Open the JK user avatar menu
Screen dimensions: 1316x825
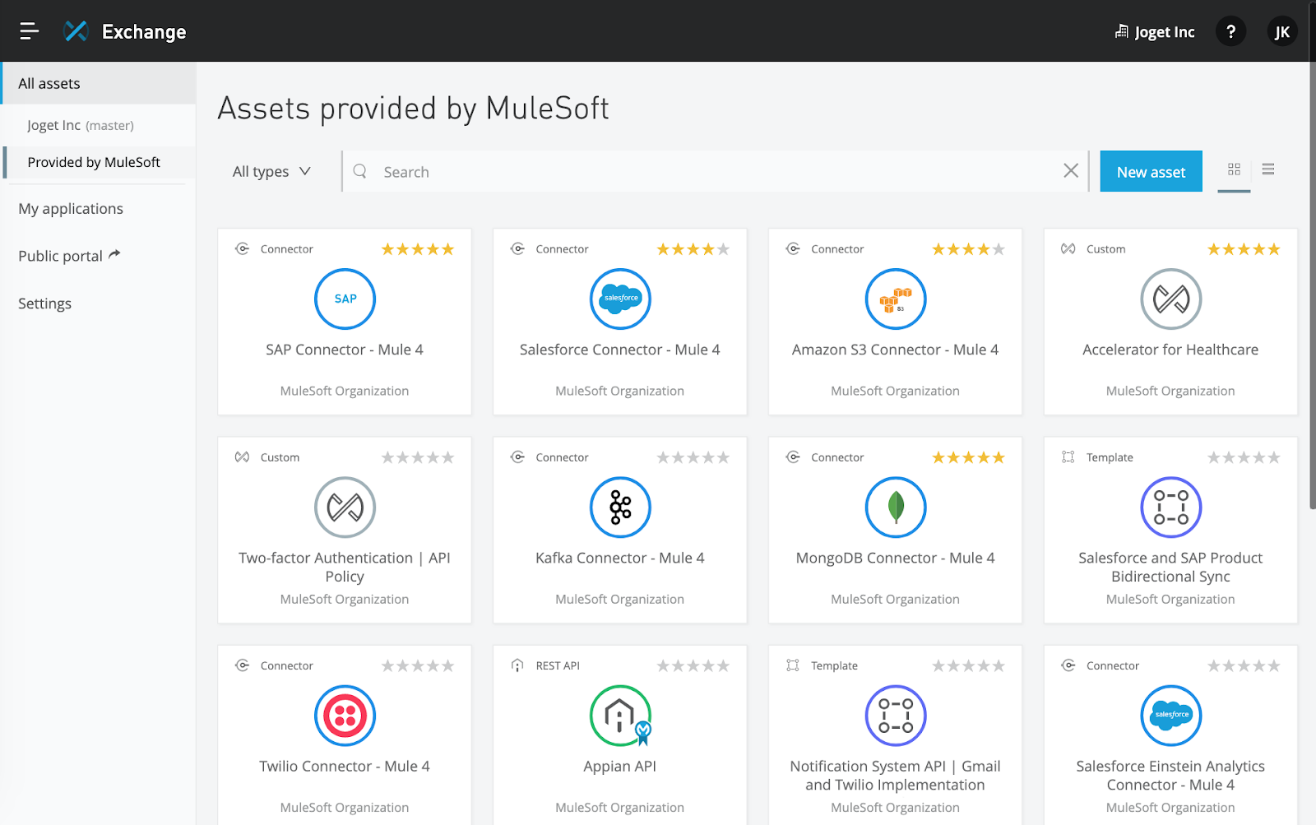1281,31
